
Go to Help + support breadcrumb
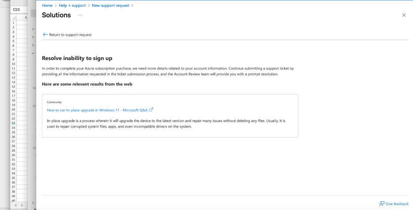click(72, 6)
